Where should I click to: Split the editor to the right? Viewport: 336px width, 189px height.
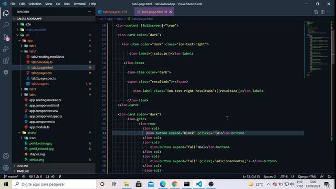coord(322,12)
